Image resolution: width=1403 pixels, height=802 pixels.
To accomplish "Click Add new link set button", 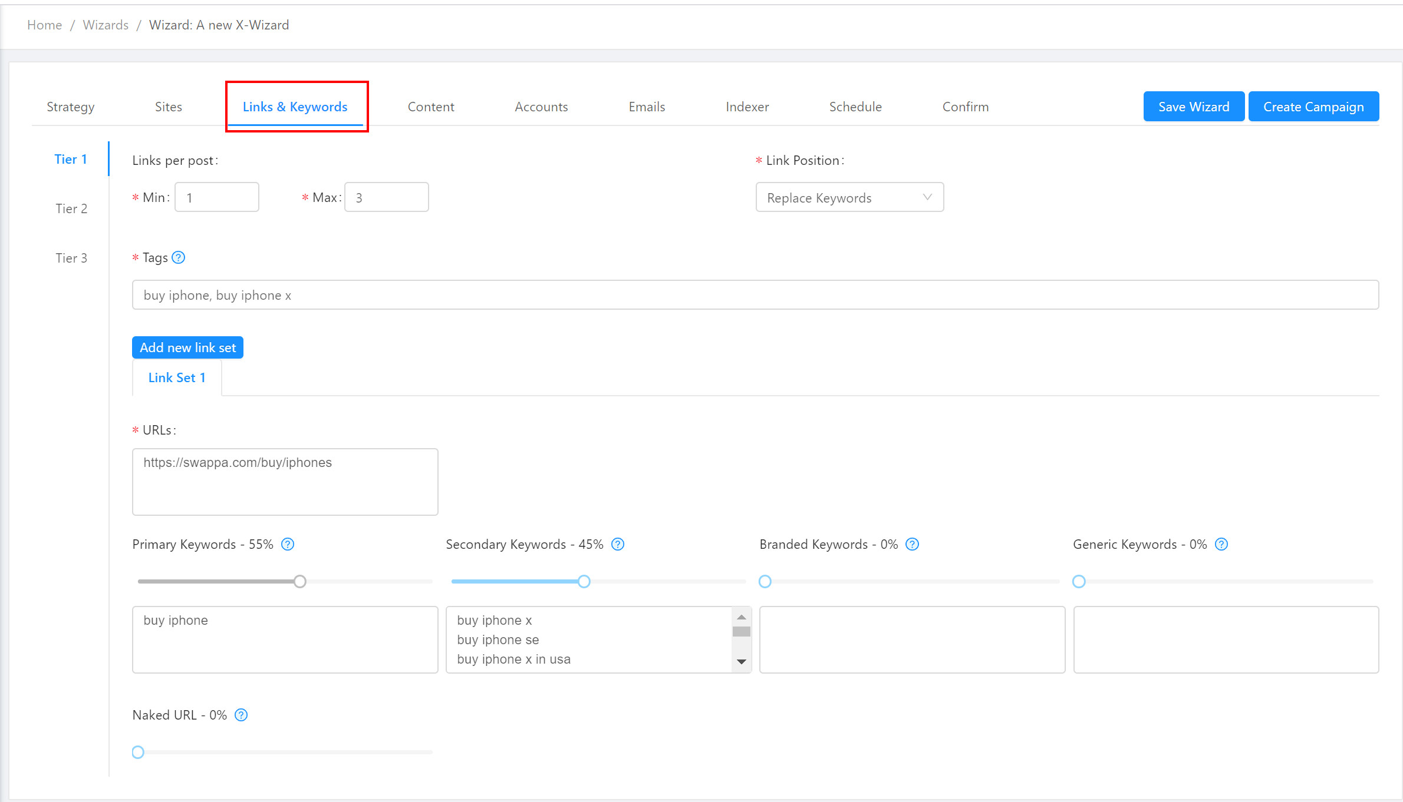I will [x=187, y=347].
